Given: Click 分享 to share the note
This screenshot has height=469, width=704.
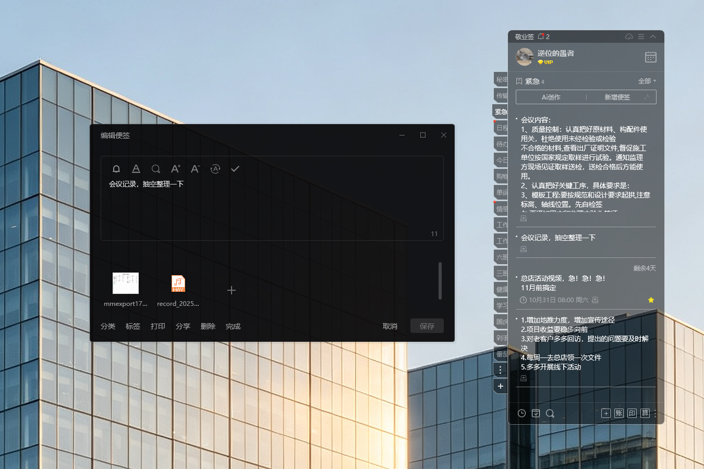Looking at the screenshot, I should point(183,326).
